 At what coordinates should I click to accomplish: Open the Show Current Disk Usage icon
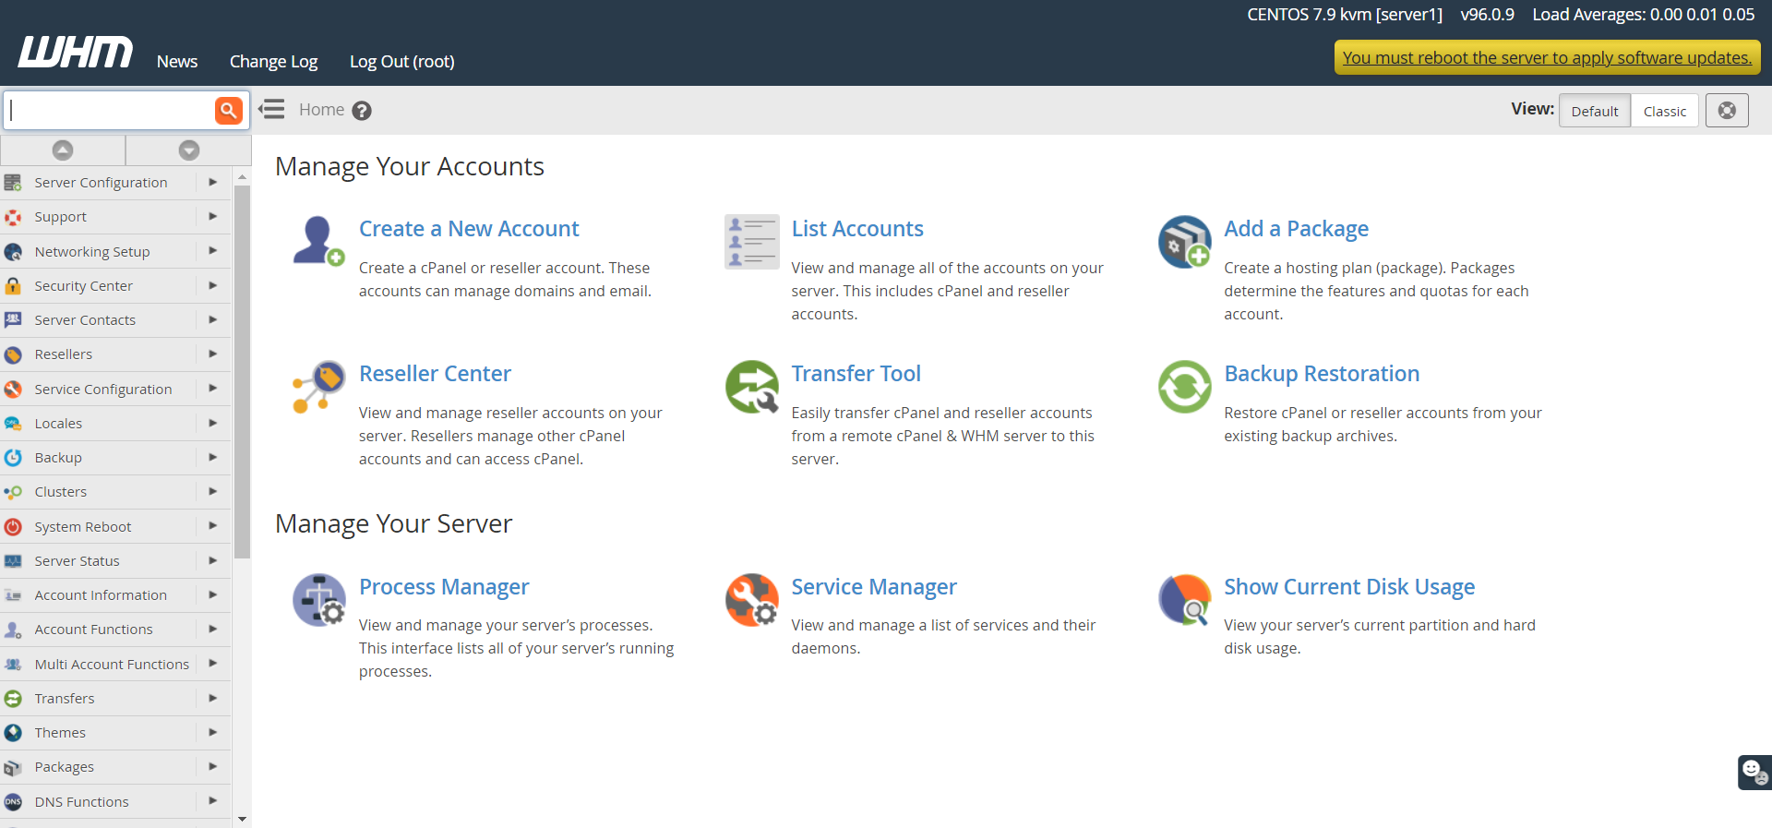click(x=1184, y=600)
